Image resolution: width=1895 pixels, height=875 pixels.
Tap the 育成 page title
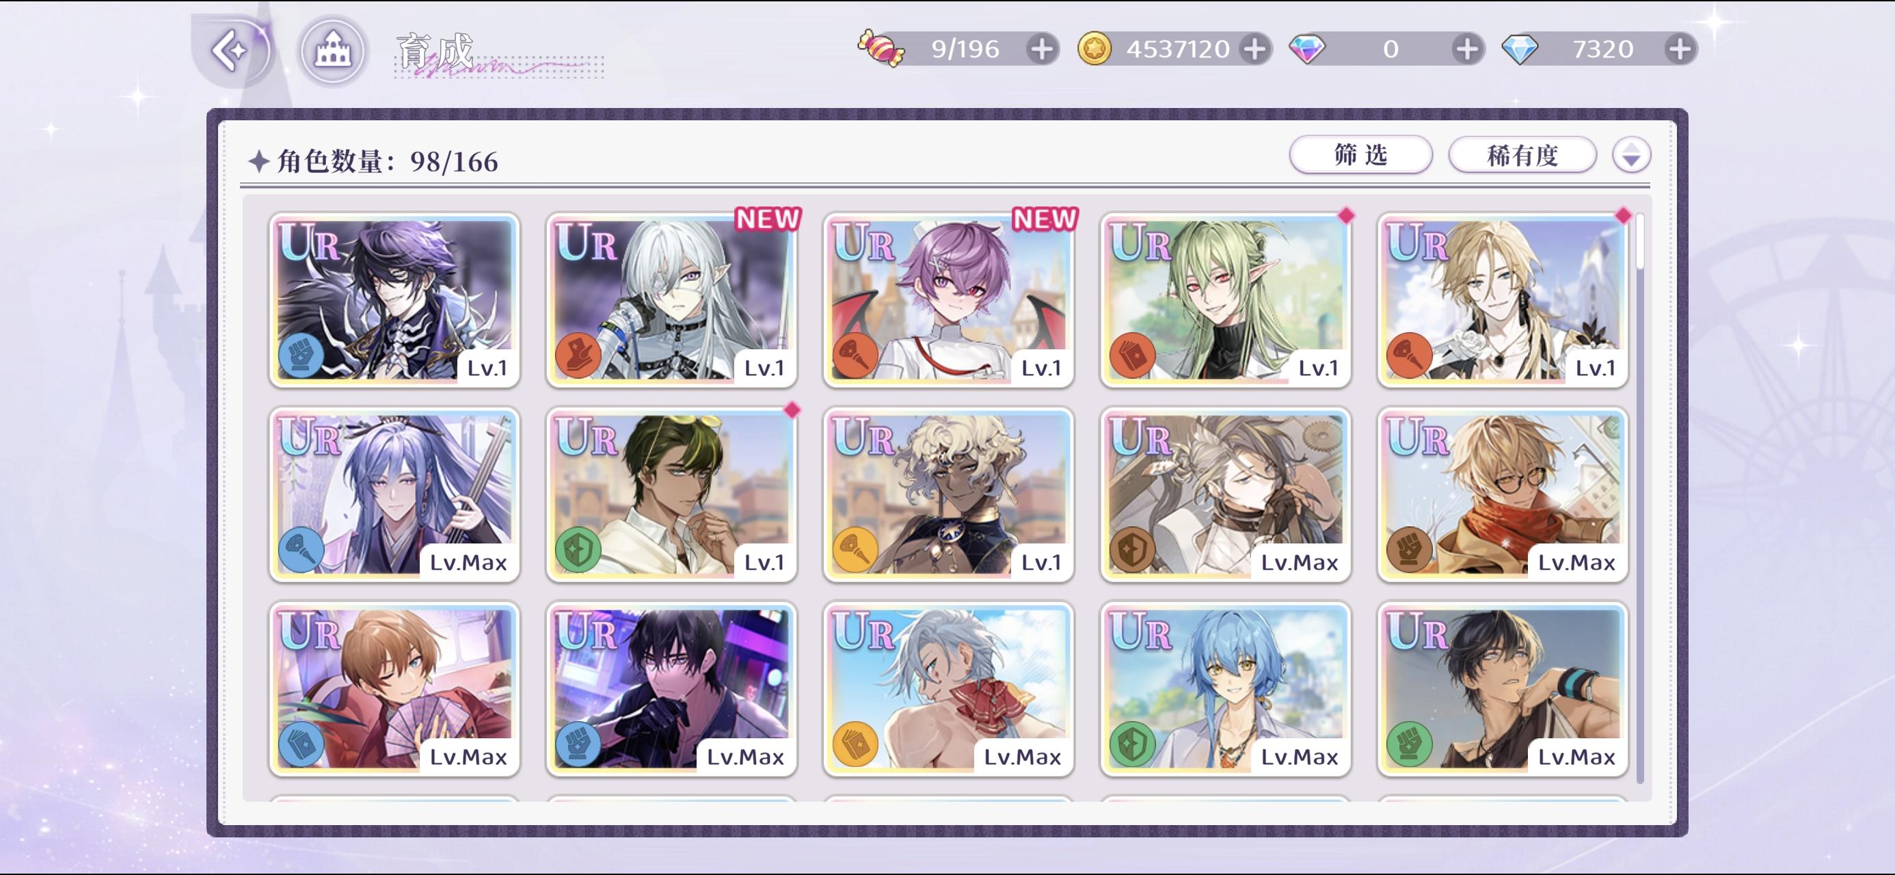435,51
